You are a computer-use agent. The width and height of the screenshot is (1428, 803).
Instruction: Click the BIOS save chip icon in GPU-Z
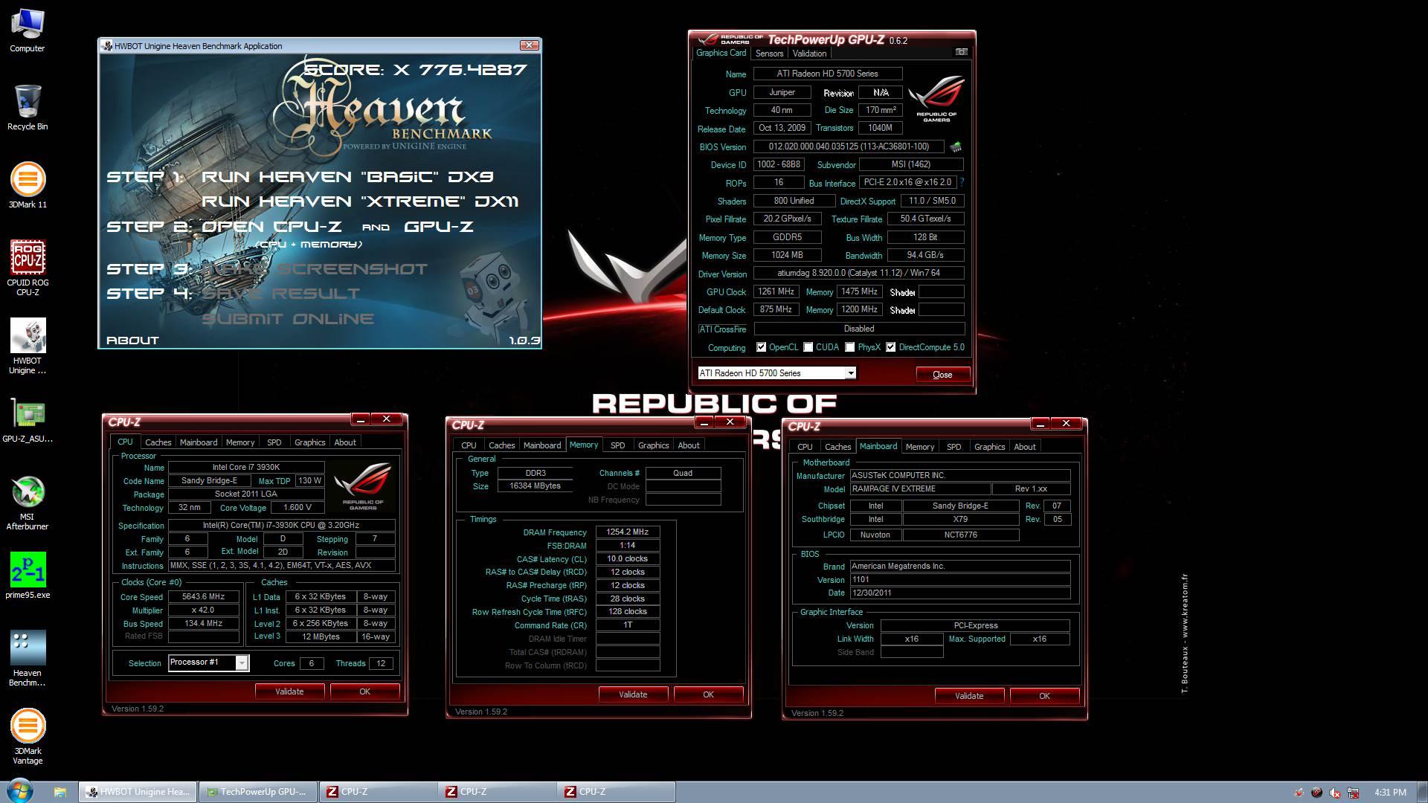(956, 146)
